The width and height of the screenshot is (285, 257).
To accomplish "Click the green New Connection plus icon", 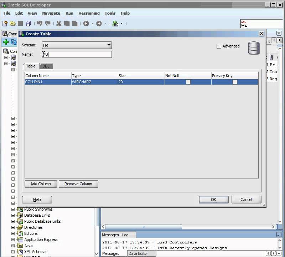I will [6, 42].
